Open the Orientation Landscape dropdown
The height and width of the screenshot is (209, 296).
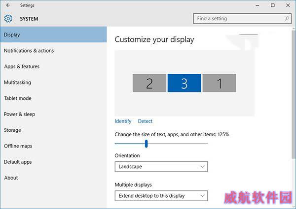coord(161,167)
